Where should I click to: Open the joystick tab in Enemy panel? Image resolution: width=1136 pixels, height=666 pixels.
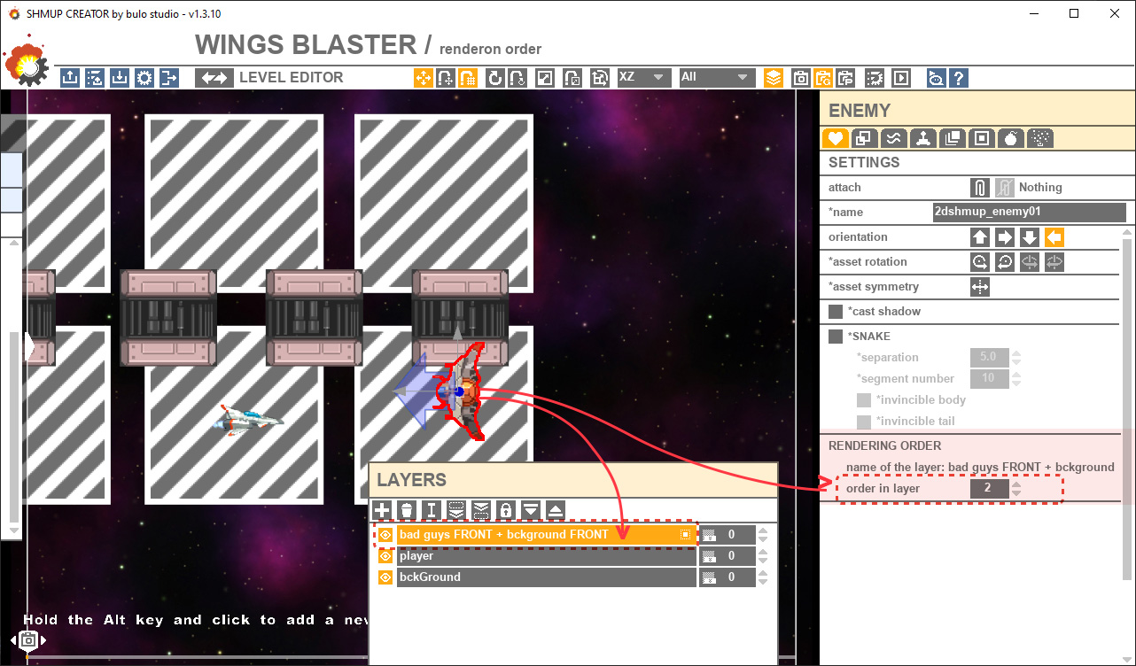(x=923, y=138)
